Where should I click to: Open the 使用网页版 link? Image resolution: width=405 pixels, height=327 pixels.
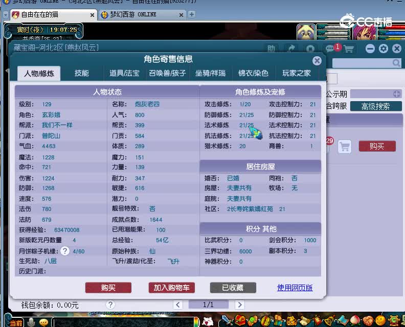(x=295, y=288)
